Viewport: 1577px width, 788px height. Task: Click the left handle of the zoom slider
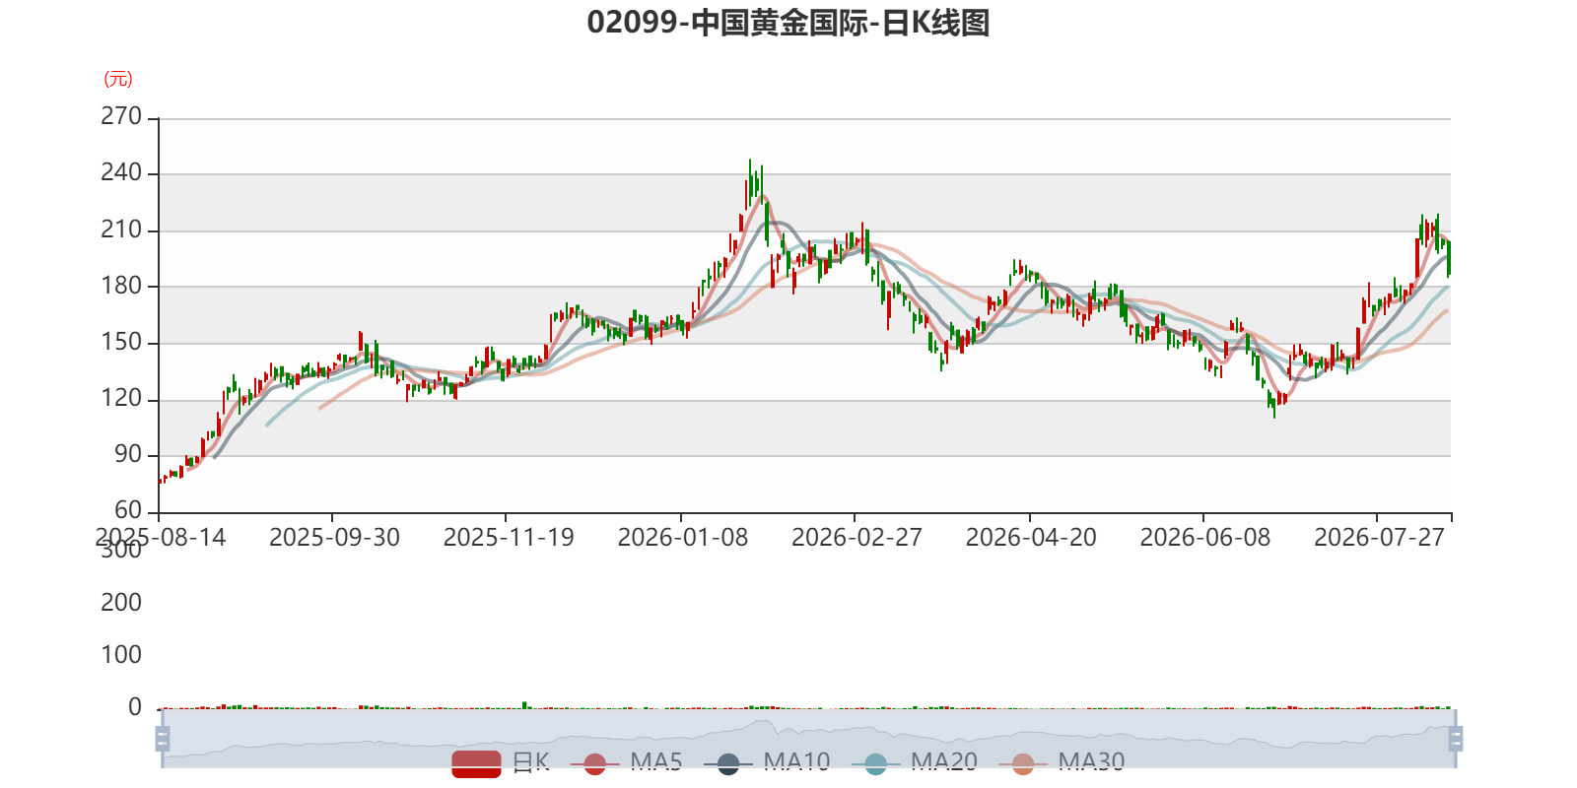tap(163, 739)
